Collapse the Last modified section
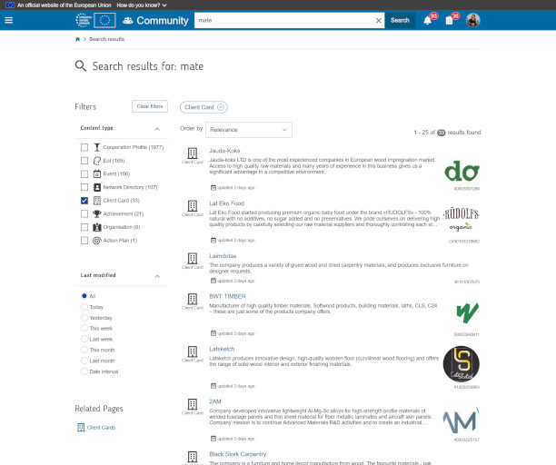 pyautogui.click(x=157, y=276)
